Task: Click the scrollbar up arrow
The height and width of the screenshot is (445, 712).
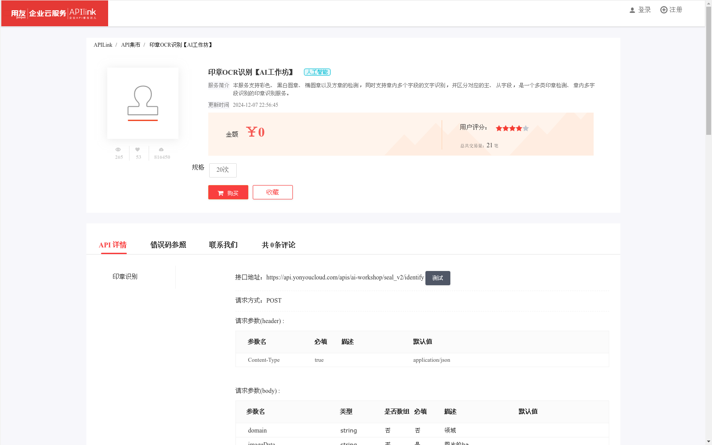Action: click(708, 4)
